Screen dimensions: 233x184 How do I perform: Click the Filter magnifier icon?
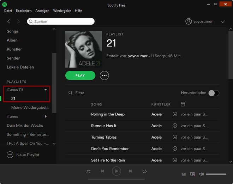coord(71,93)
